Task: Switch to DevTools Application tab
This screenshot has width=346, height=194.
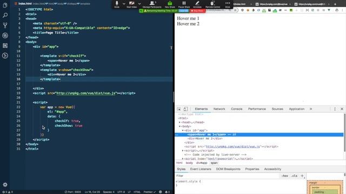Action: tap(297, 109)
